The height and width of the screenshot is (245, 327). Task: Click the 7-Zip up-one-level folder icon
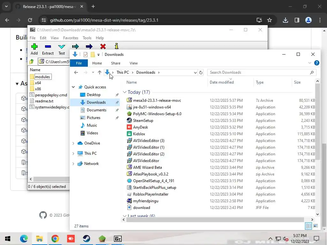(x=32, y=62)
